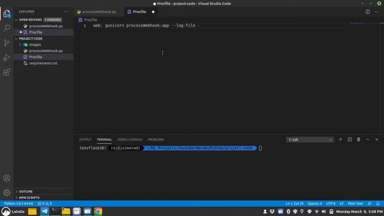Click the feedback icon in status bar
This screenshot has height=216, width=384.
(370, 203)
